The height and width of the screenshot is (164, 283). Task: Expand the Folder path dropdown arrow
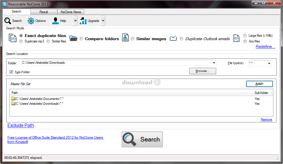(x=214, y=63)
